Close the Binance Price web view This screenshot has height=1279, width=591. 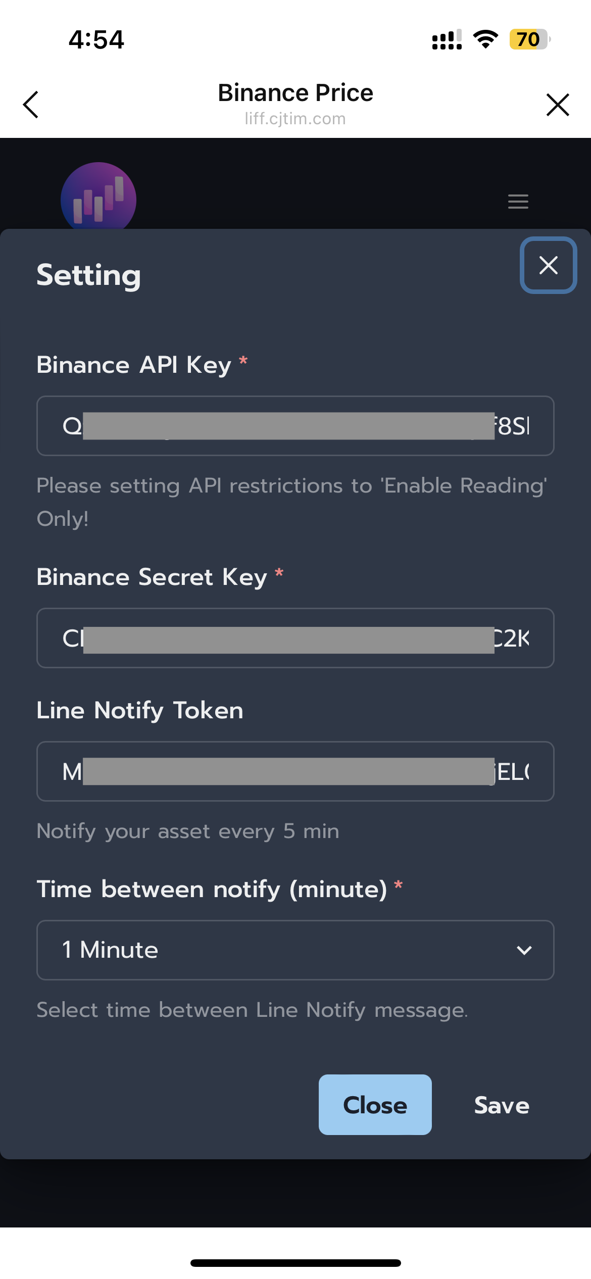coord(558,105)
